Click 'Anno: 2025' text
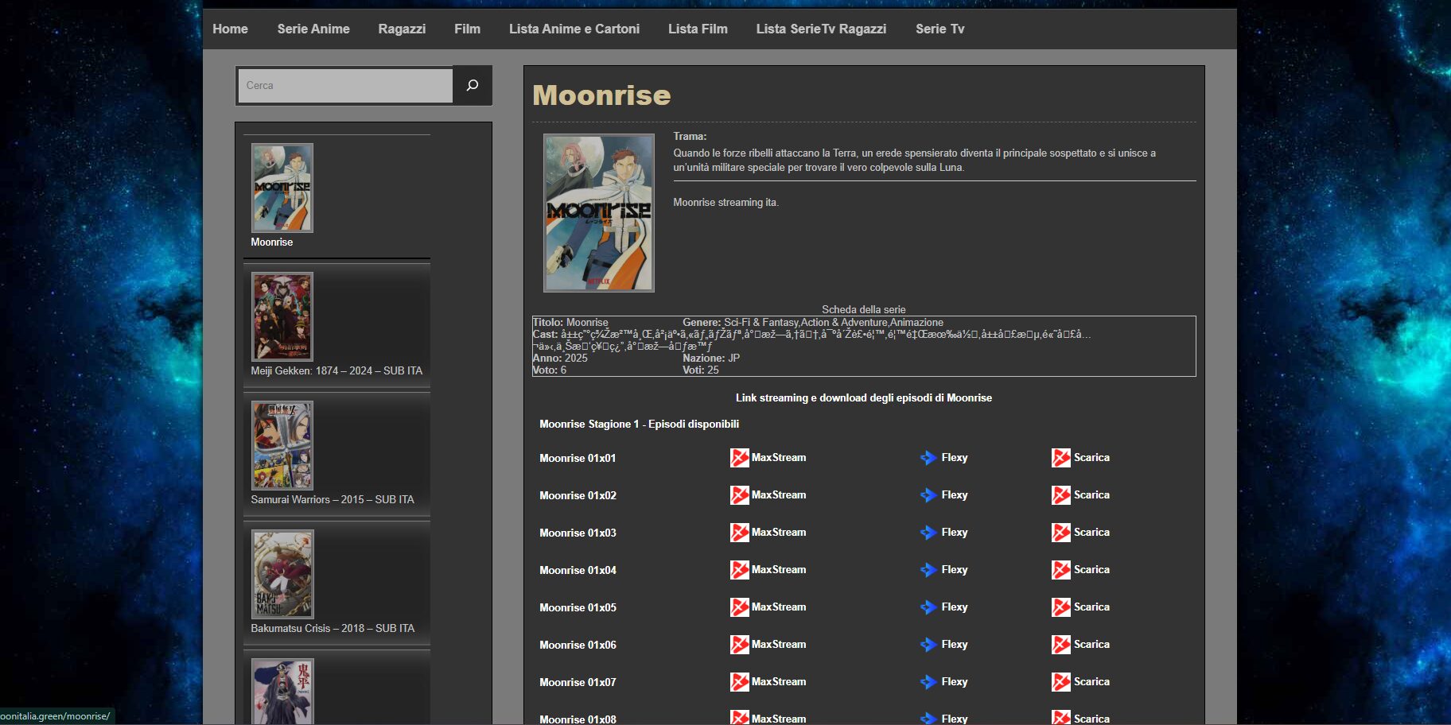The width and height of the screenshot is (1451, 725). 560,359
